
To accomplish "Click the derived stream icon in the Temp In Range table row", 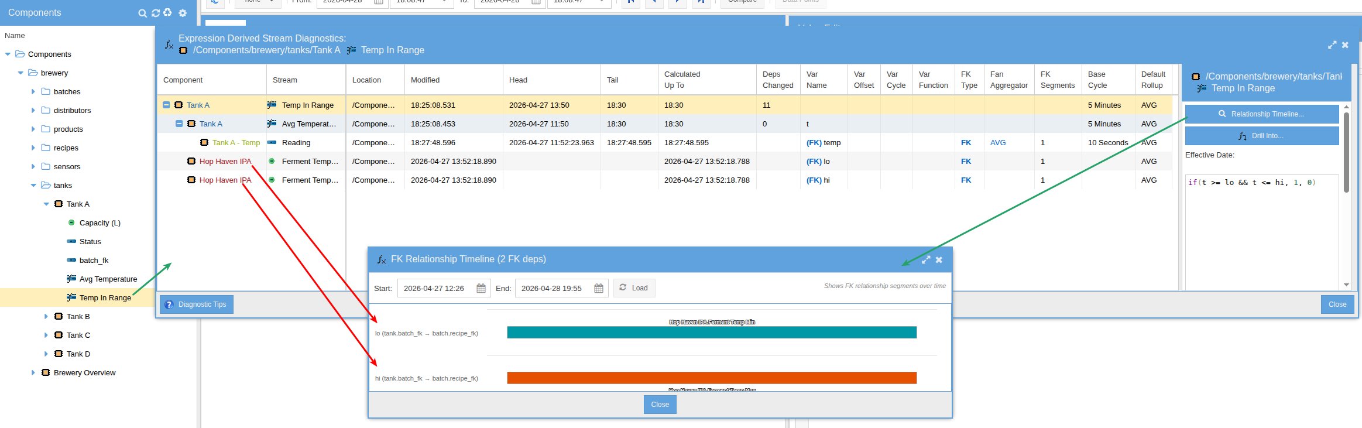I will coord(272,105).
